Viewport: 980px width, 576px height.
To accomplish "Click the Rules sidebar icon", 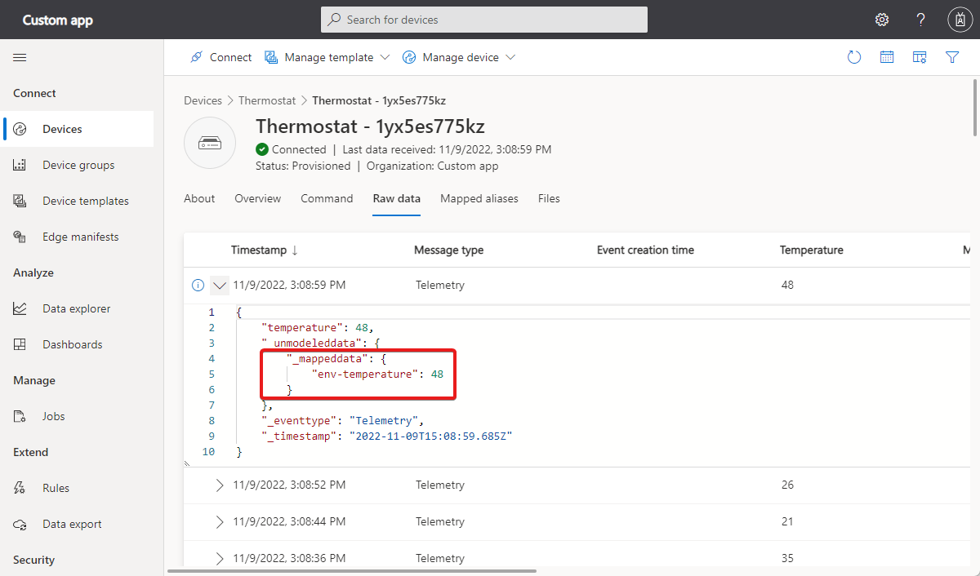I will [x=20, y=488].
